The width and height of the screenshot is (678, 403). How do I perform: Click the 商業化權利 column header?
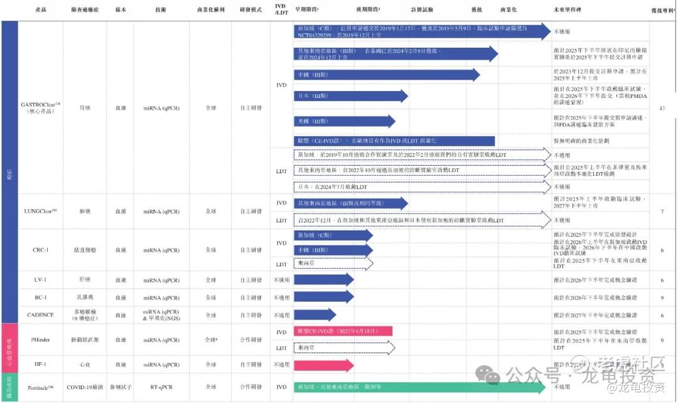210,9
